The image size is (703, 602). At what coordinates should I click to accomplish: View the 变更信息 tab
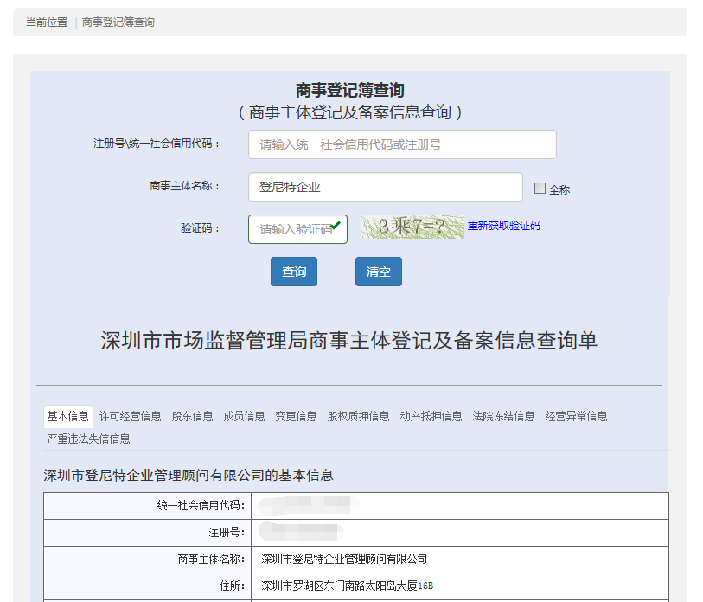click(x=296, y=416)
